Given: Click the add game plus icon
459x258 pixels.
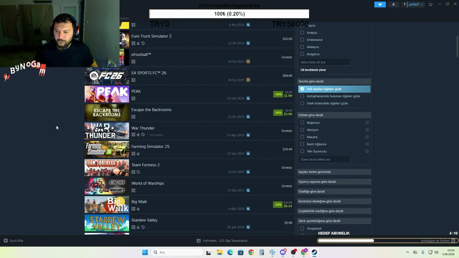Looking at the screenshot, I should coord(5,241).
